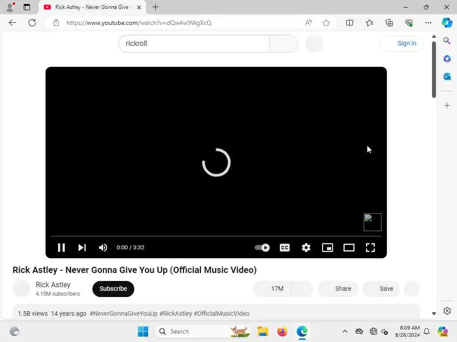Viewport: 457px width, 342px height.
Task: Open a new browser tab
Action: coord(156,7)
